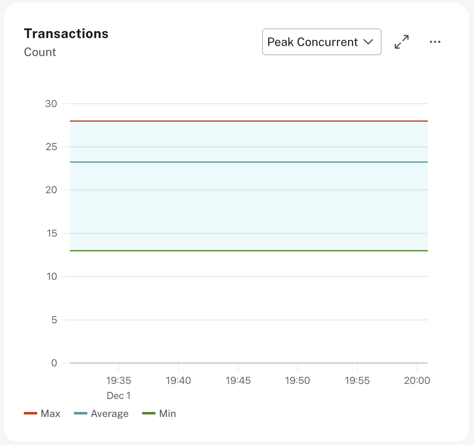The image size is (474, 445).
Task: Click the Count subtitle label
Action: [40, 52]
